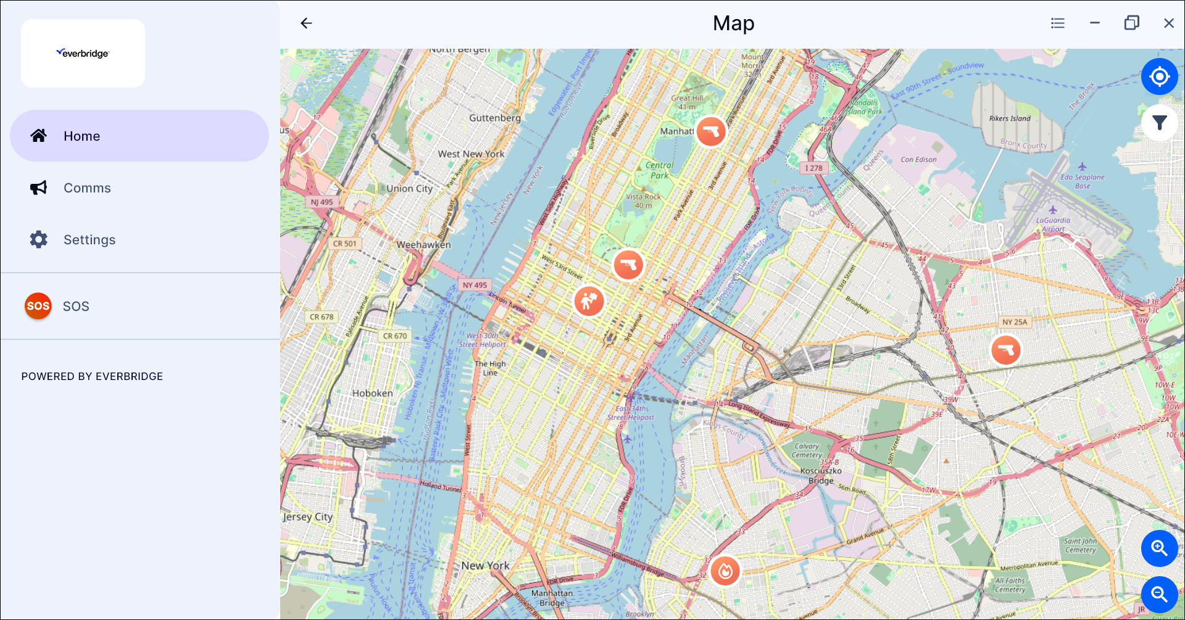Click the red SOS badge icon
This screenshot has width=1185, height=620.
pyautogui.click(x=38, y=306)
